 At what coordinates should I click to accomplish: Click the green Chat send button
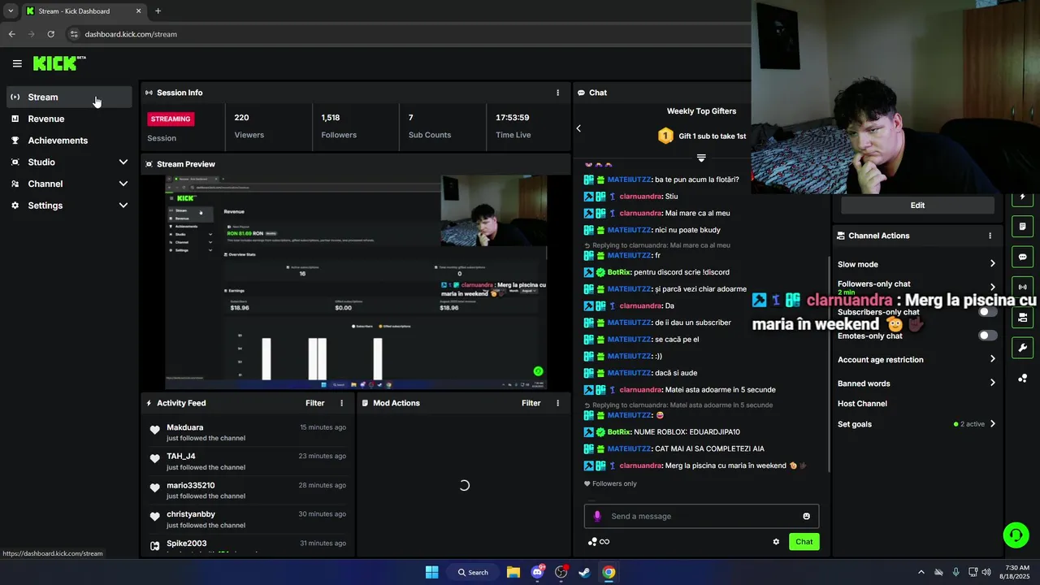[x=804, y=542]
